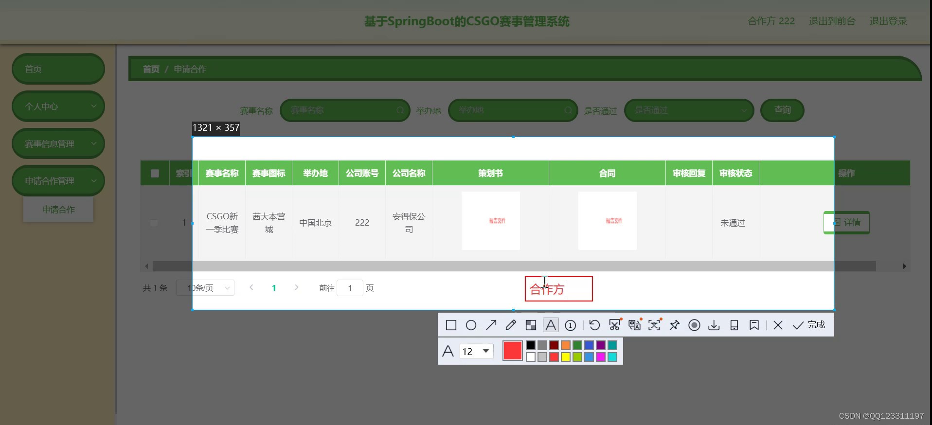
Task: Click the translate screenshot icon
Action: point(635,325)
